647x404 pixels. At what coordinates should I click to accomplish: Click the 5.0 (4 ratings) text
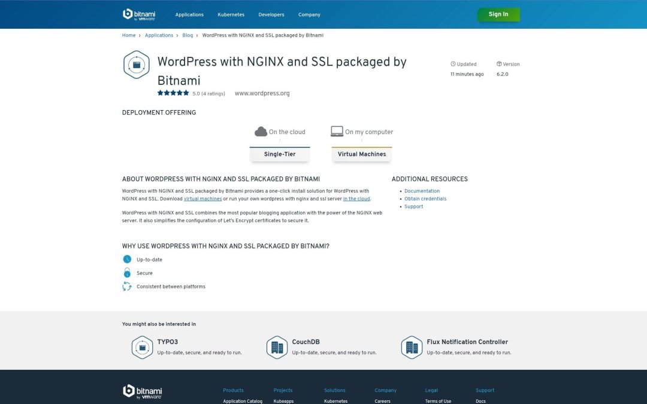coord(209,94)
